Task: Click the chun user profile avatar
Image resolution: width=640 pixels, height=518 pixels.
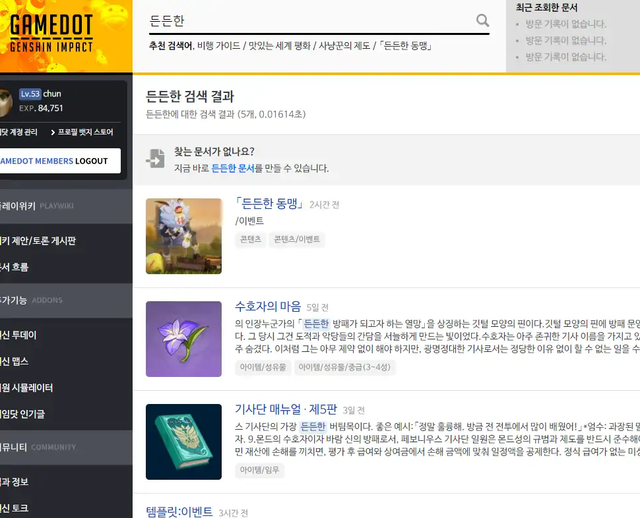Action: click(5, 103)
